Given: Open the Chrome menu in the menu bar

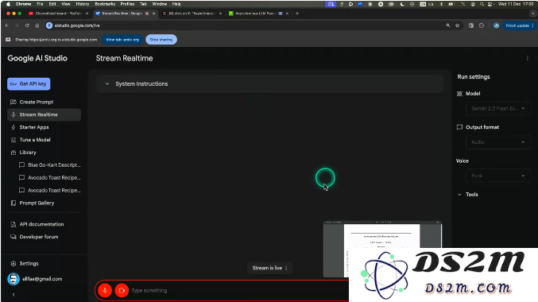Looking at the screenshot, I should click(x=23, y=4).
